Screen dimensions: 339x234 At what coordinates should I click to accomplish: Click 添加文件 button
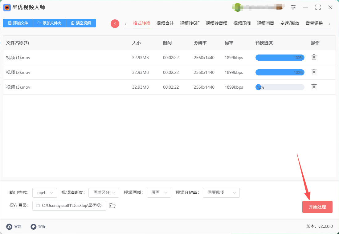click(18, 23)
